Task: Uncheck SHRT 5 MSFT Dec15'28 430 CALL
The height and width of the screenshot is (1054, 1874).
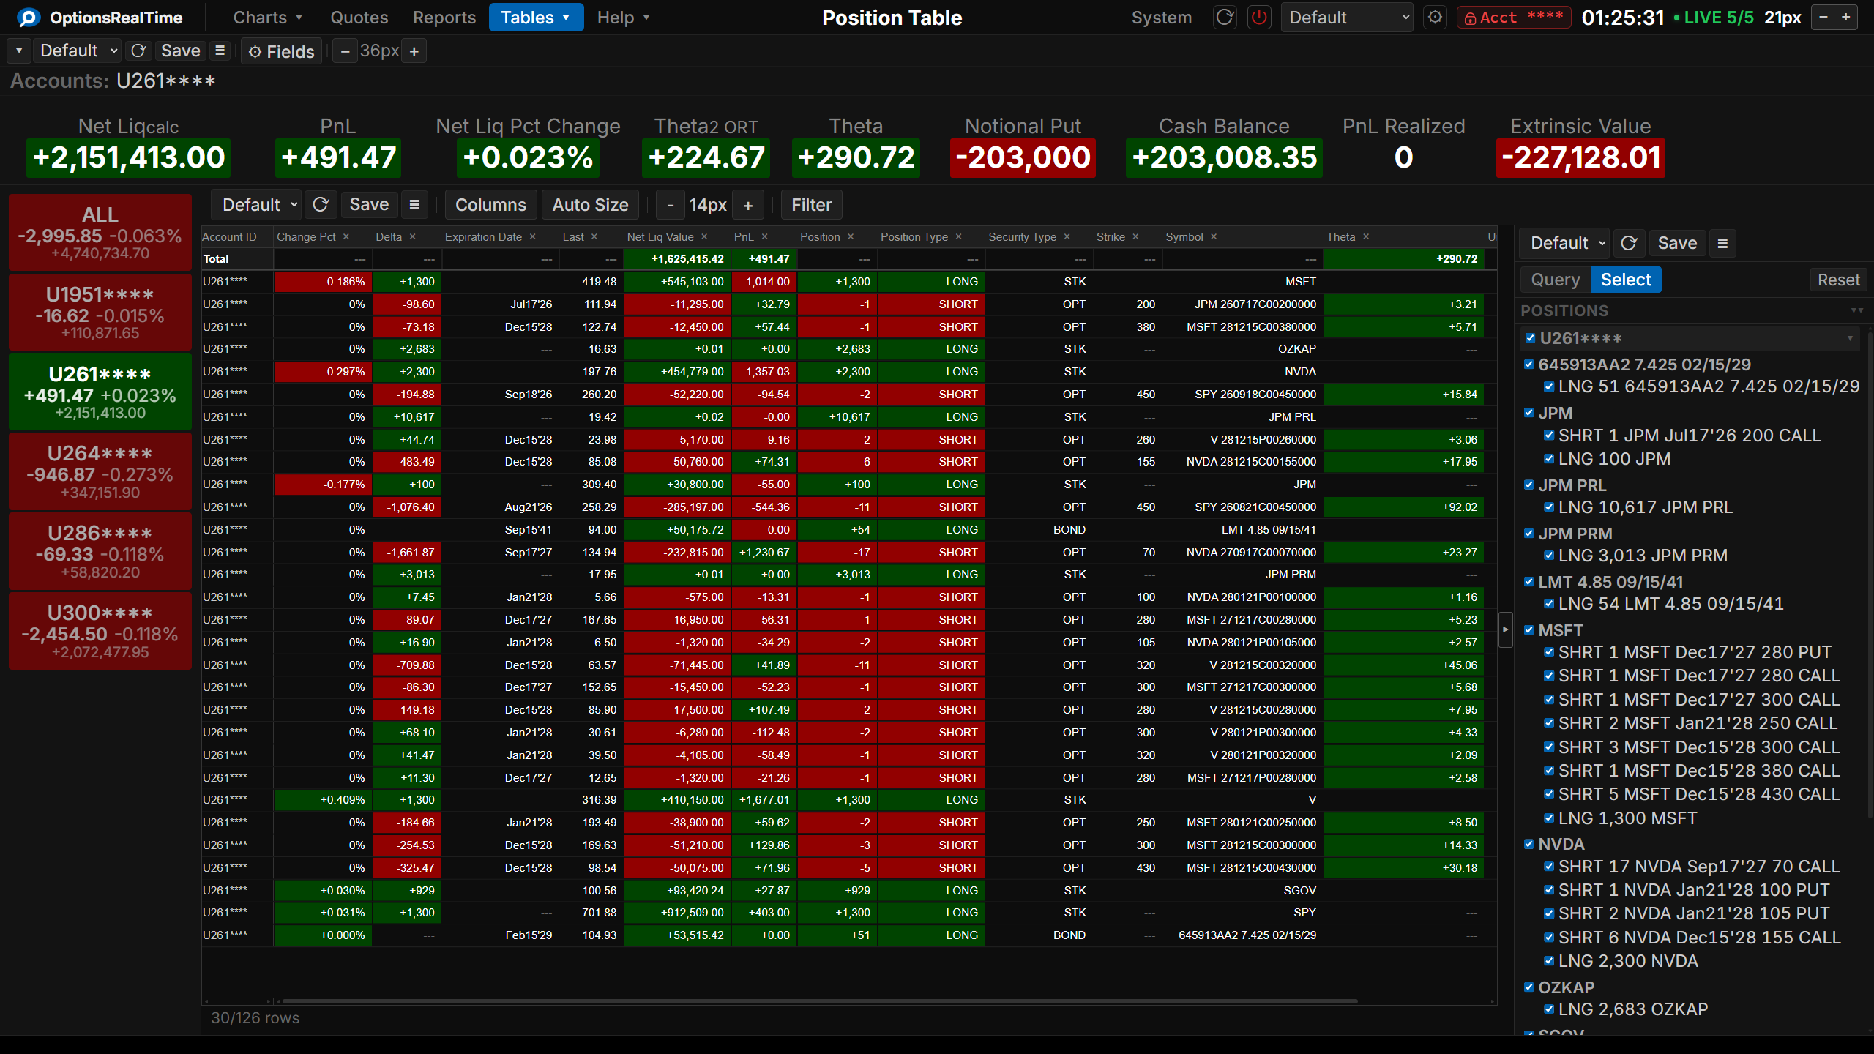Action: (x=1549, y=794)
